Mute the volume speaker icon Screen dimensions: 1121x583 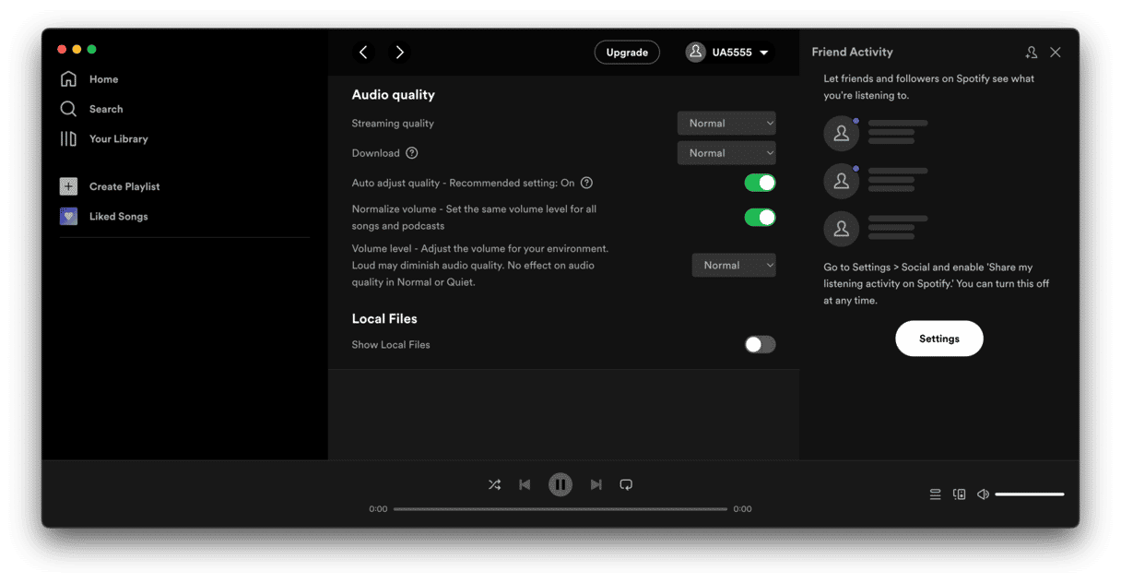(x=983, y=494)
